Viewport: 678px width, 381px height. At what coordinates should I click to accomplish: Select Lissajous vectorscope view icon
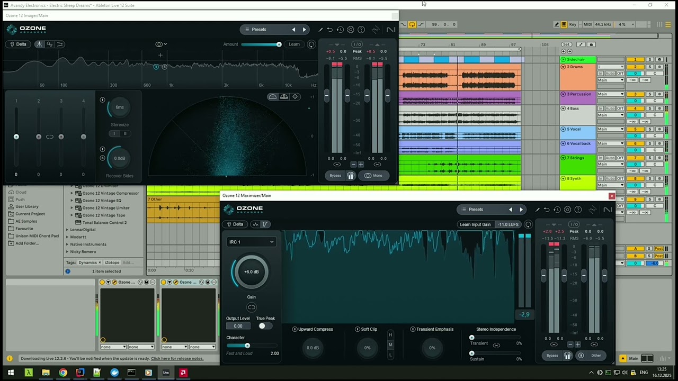295,97
